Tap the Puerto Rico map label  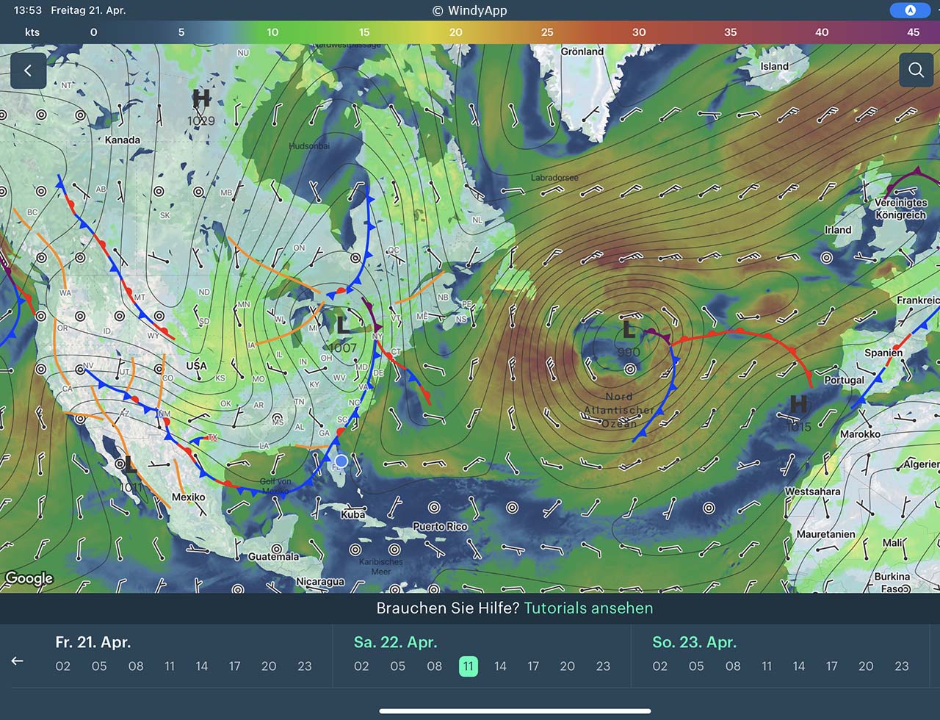(440, 526)
